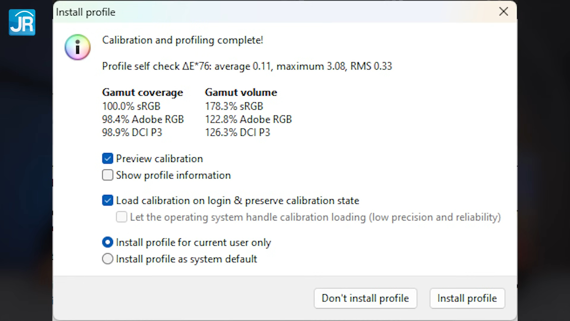
Task: Click the Don't install profile button
Action: [x=365, y=298]
